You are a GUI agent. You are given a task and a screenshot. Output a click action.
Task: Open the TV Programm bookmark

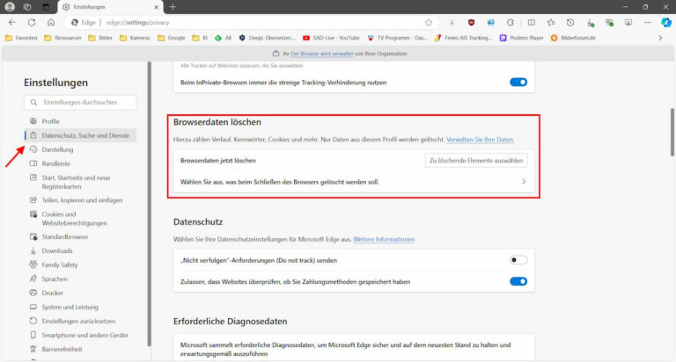[397, 38]
